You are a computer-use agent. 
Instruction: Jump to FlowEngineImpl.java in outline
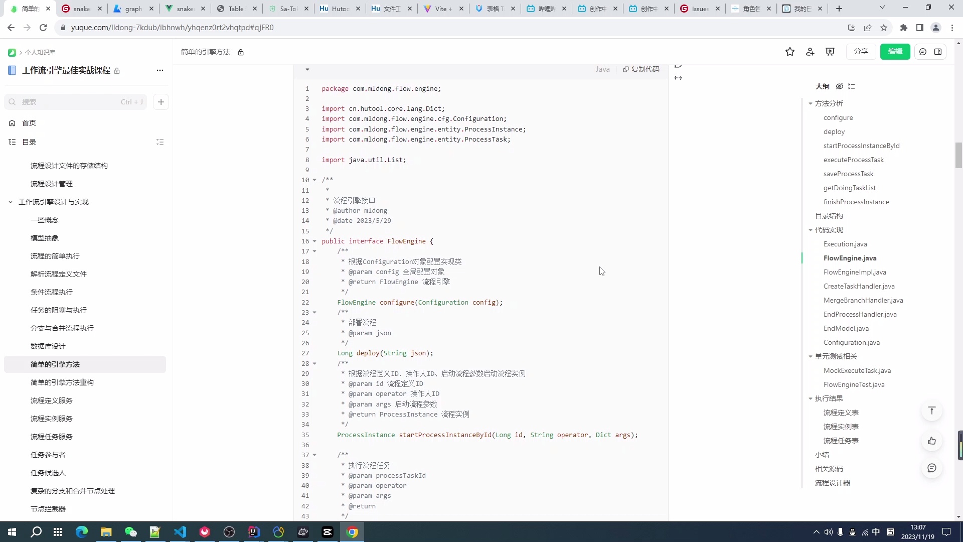click(855, 272)
